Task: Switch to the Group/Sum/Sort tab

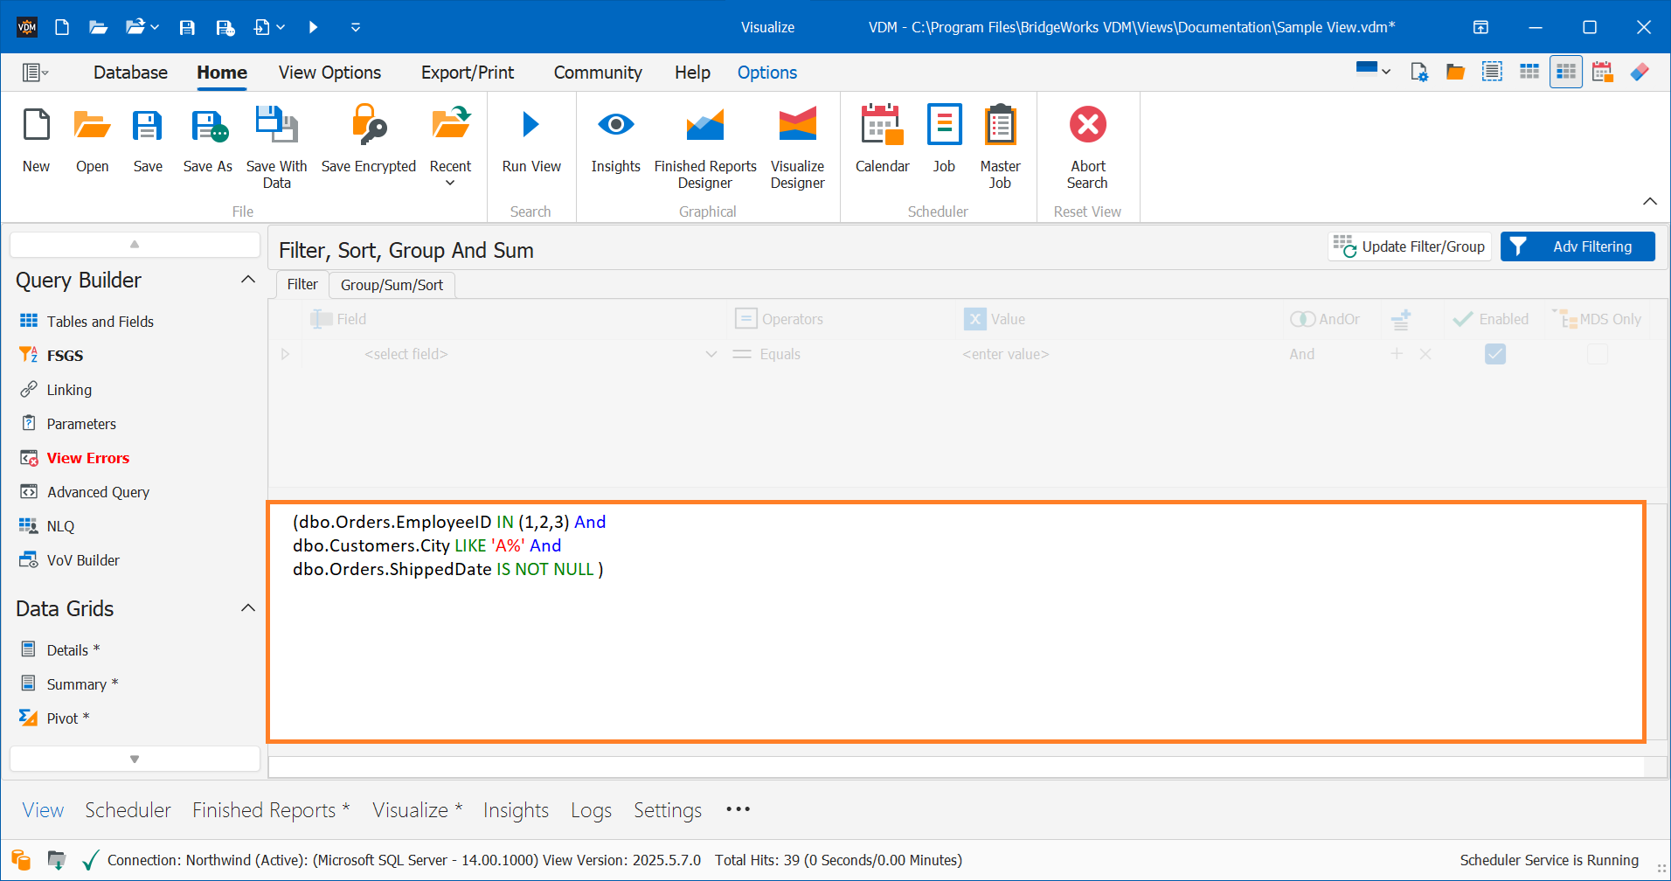Action: pyautogui.click(x=391, y=284)
